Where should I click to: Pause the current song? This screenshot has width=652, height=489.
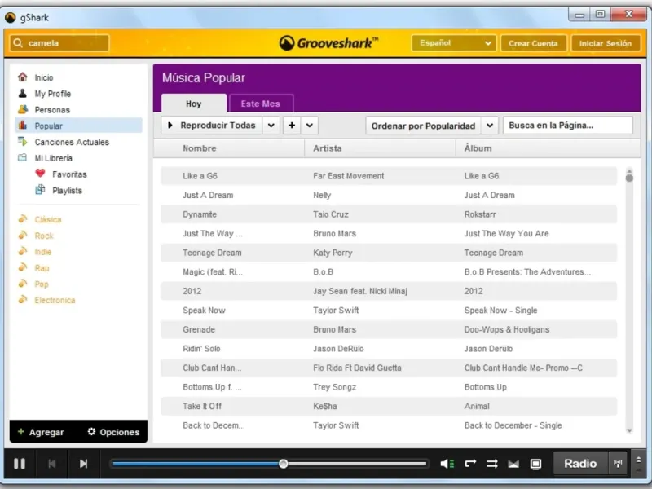click(20, 463)
